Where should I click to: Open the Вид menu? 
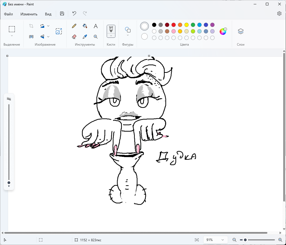pos(48,14)
